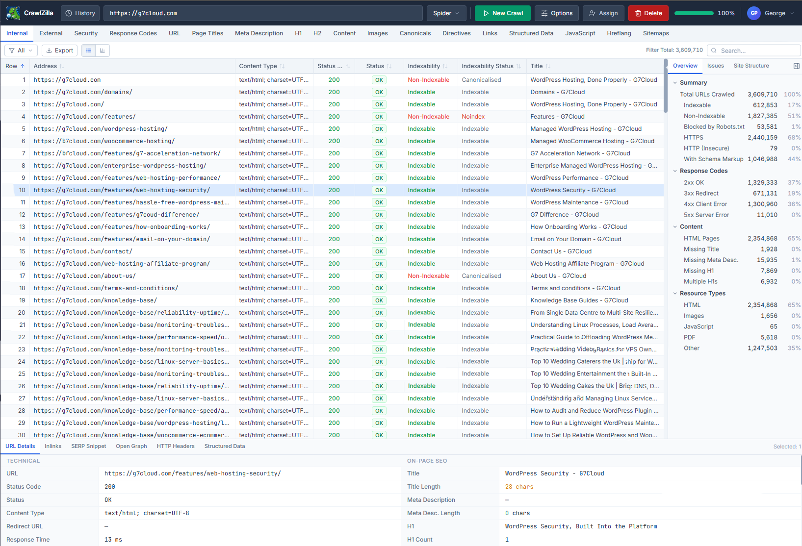802x546 pixels.
Task: Click the Delete button
Action: pos(648,13)
